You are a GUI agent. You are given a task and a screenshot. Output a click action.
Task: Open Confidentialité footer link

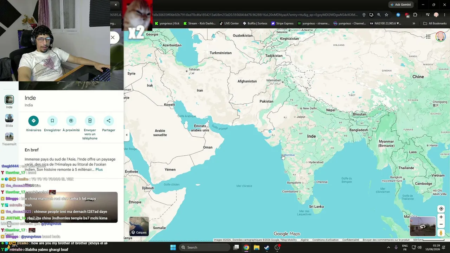pos(351,240)
